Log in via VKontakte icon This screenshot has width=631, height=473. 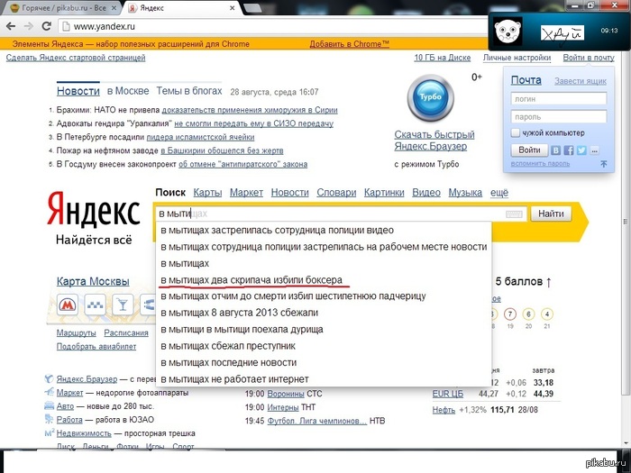click(x=556, y=150)
